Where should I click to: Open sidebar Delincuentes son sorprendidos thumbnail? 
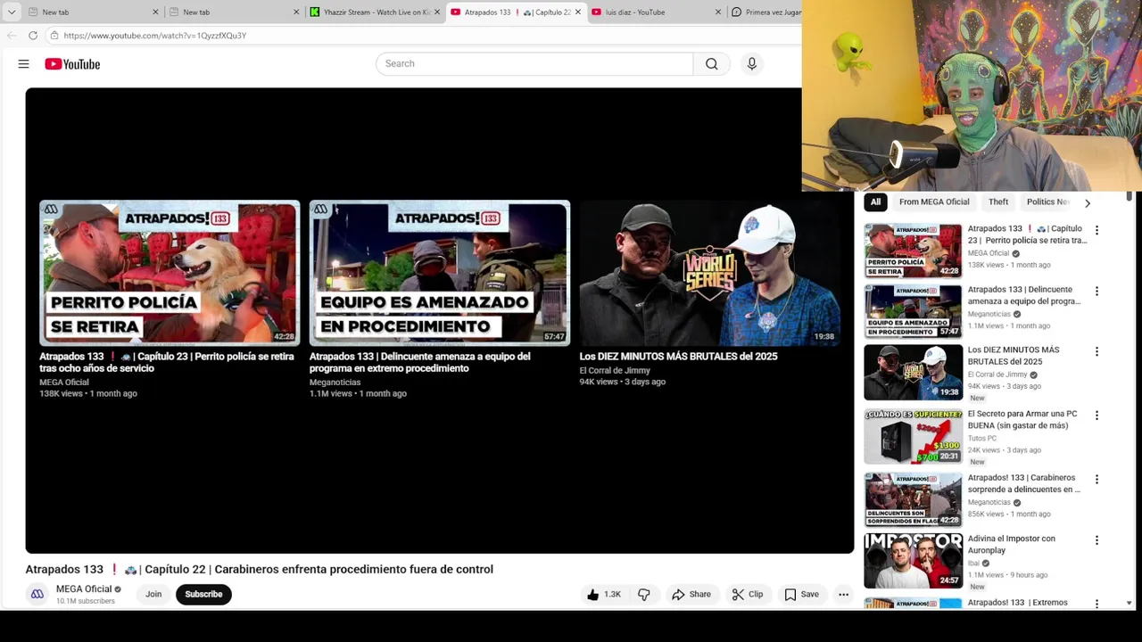[x=914, y=499]
